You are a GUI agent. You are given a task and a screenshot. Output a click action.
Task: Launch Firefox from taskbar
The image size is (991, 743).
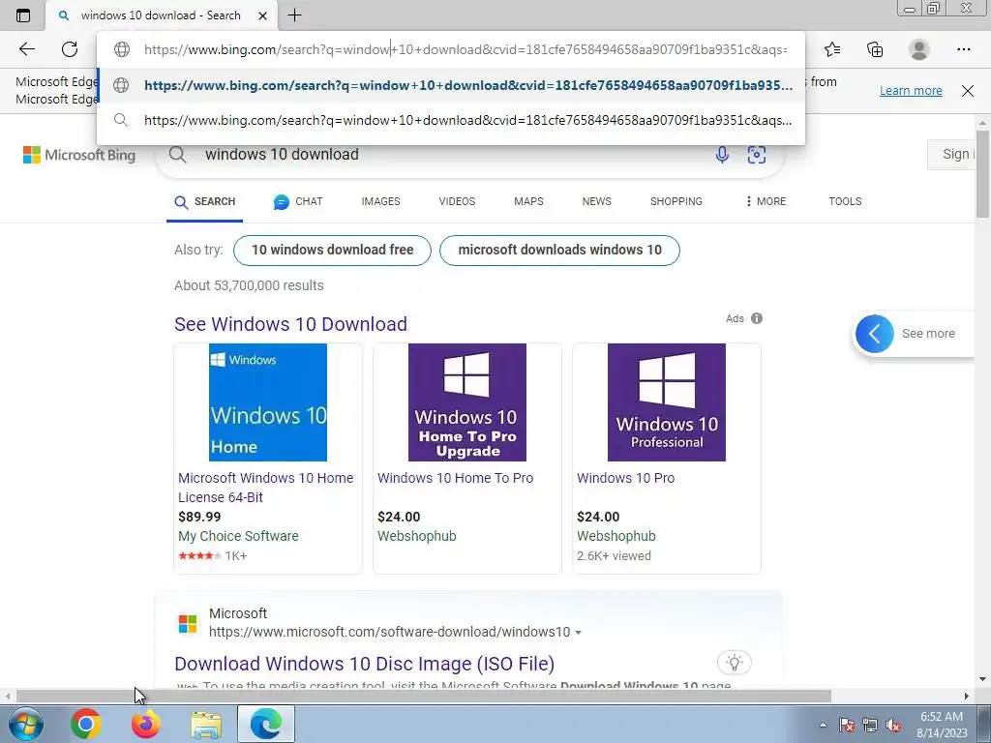pos(146,724)
